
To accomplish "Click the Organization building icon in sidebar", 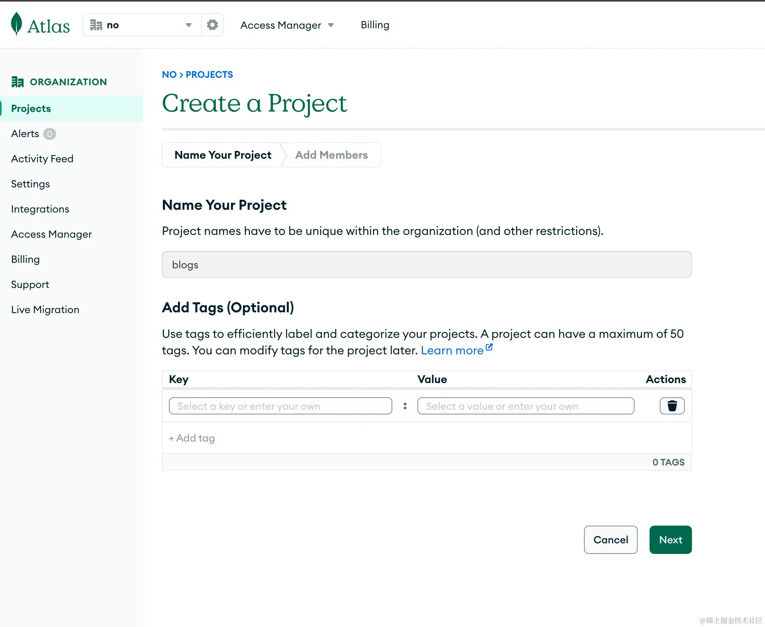I will click(17, 82).
